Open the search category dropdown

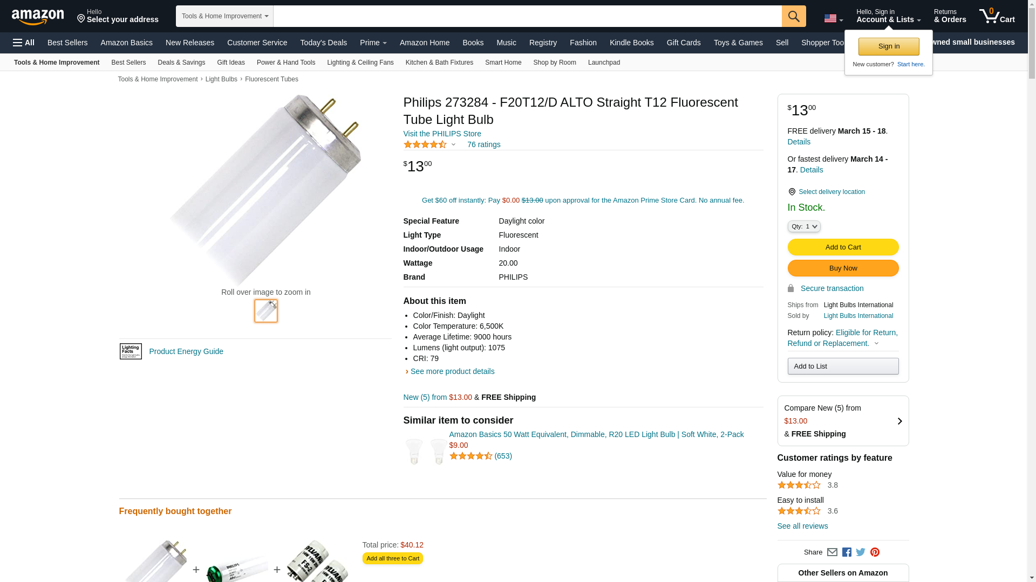[224, 16]
